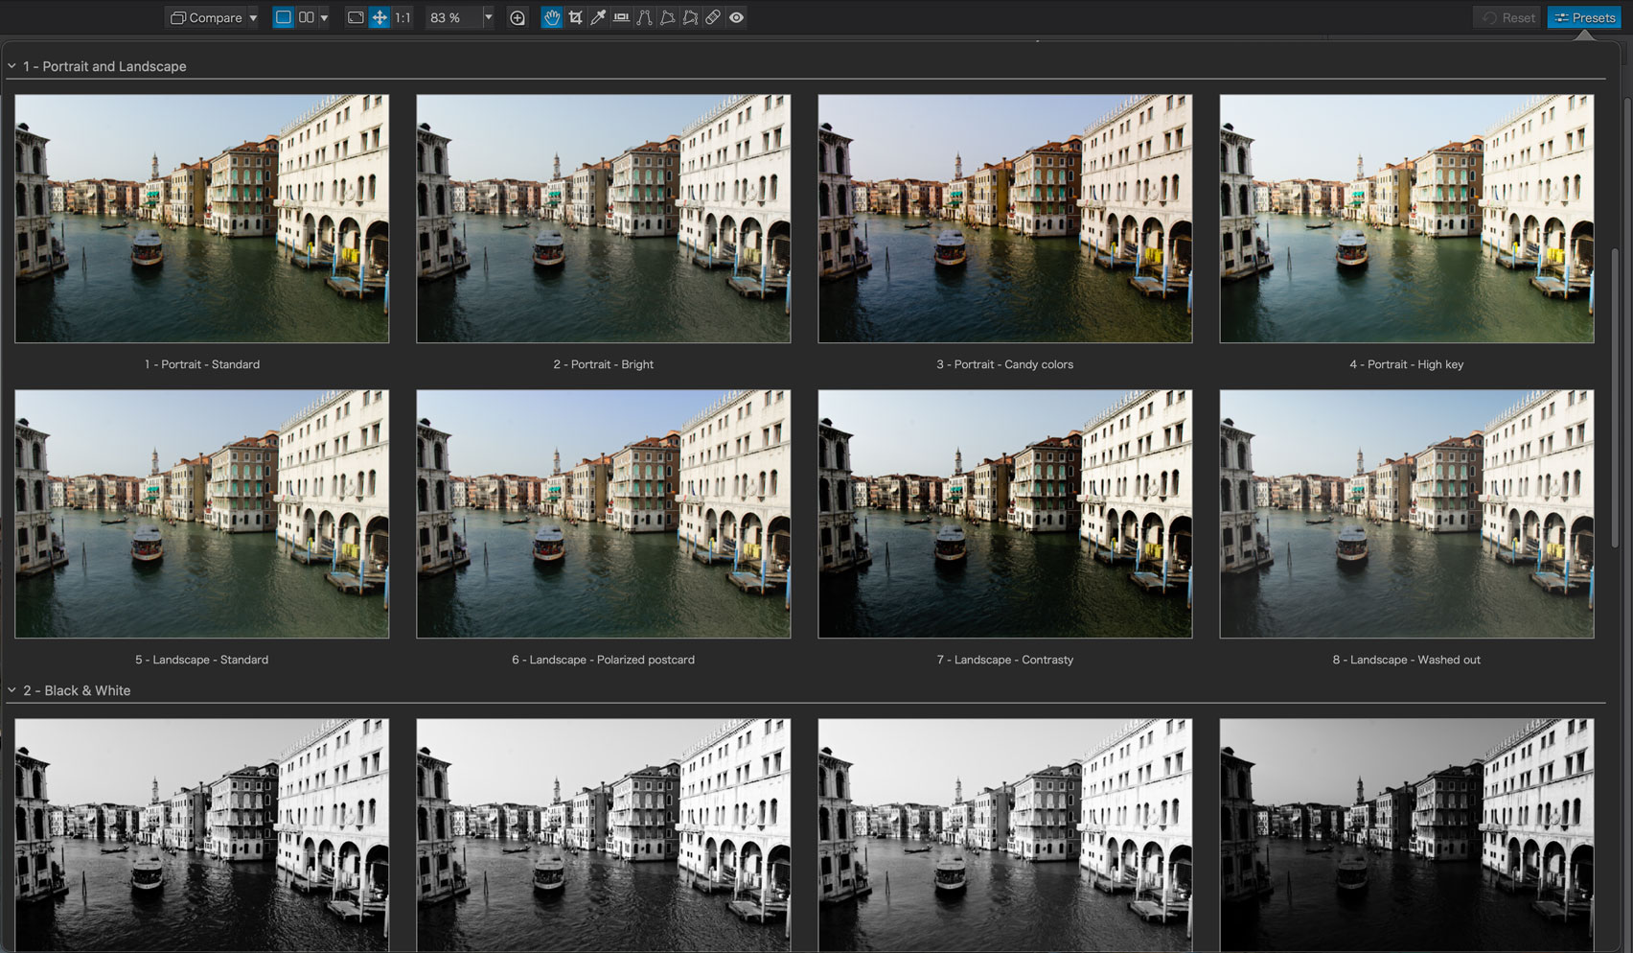
Task: Choose the Landscape - Polarized postcard preset
Action: pos(603,514)
